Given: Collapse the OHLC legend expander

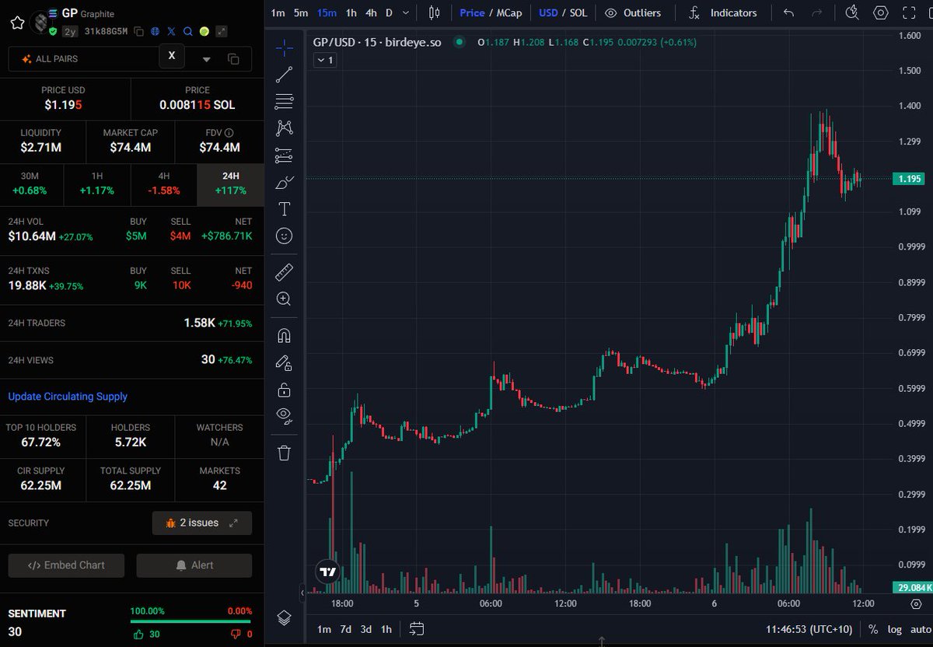Looking at the screenshot, I should (x=324, y=60).
